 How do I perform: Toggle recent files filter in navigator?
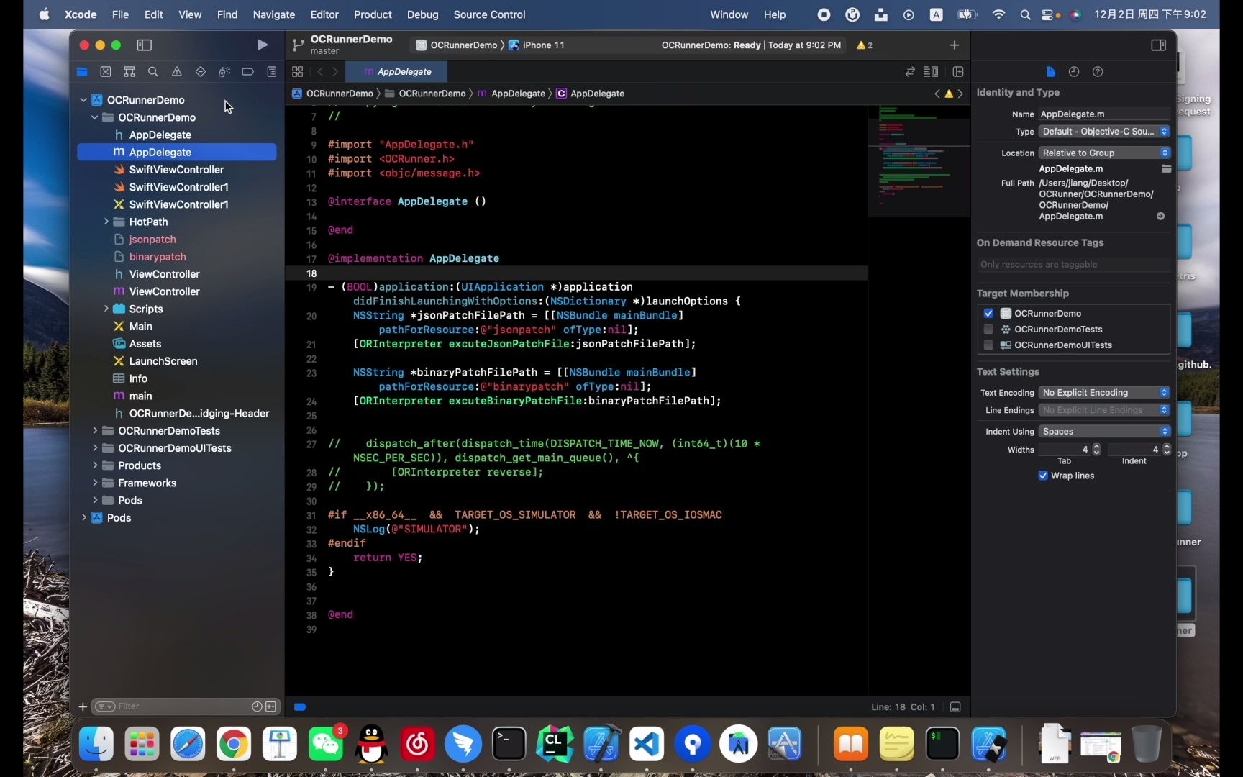point(257,706)
